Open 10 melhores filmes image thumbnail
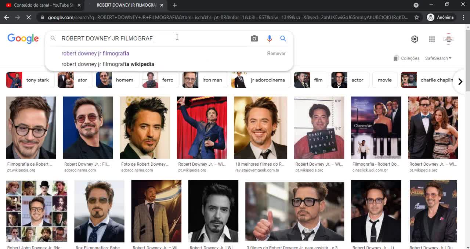 (x=260, y=127)
